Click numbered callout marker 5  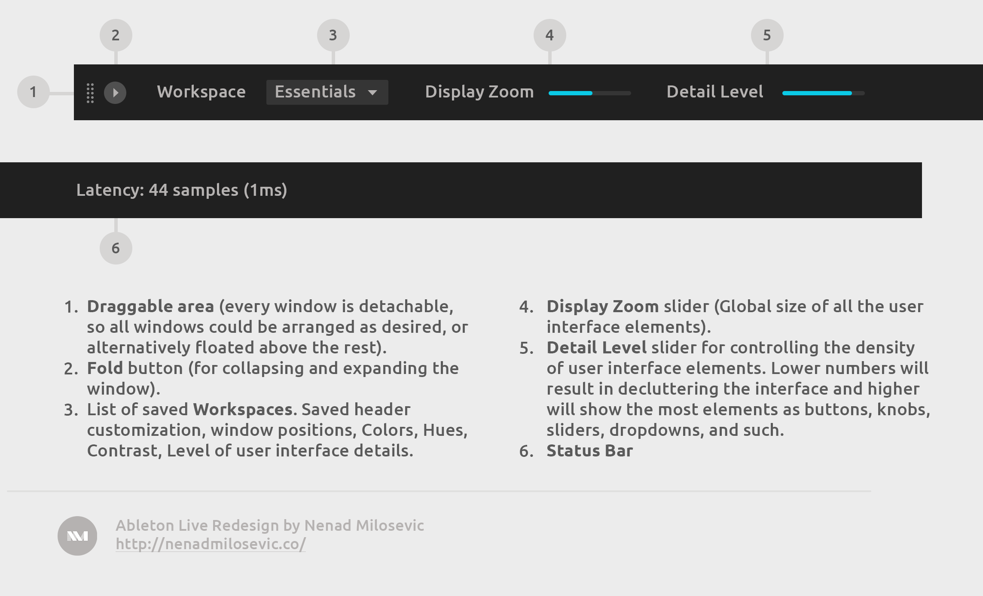pos(767,35)
